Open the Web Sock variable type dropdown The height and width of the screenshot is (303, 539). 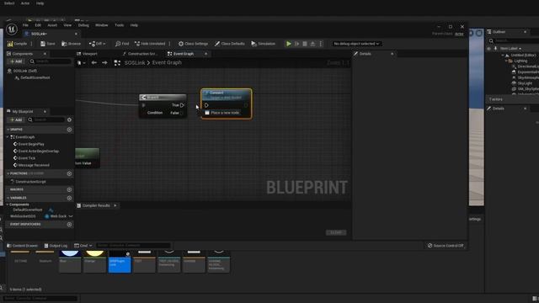[58, 216]
